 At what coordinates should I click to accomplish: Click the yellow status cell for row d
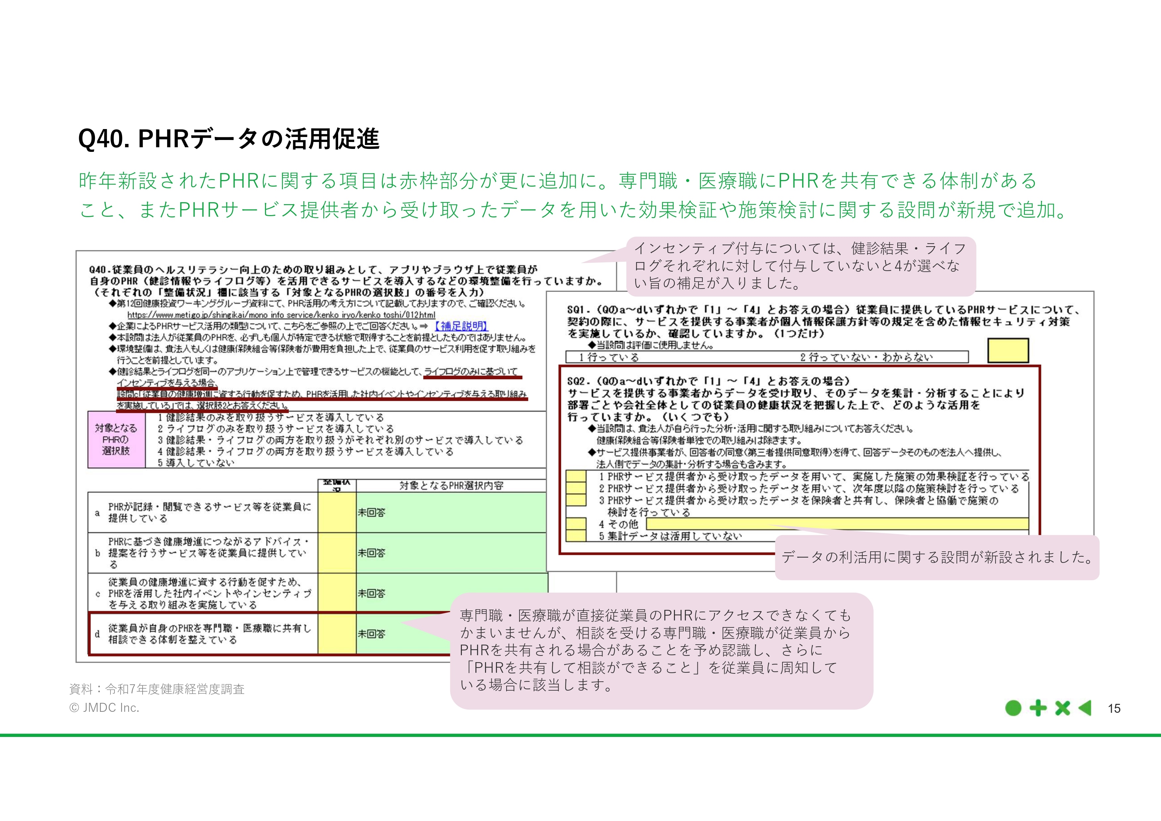pyautogui.click(x=337, y=633)
